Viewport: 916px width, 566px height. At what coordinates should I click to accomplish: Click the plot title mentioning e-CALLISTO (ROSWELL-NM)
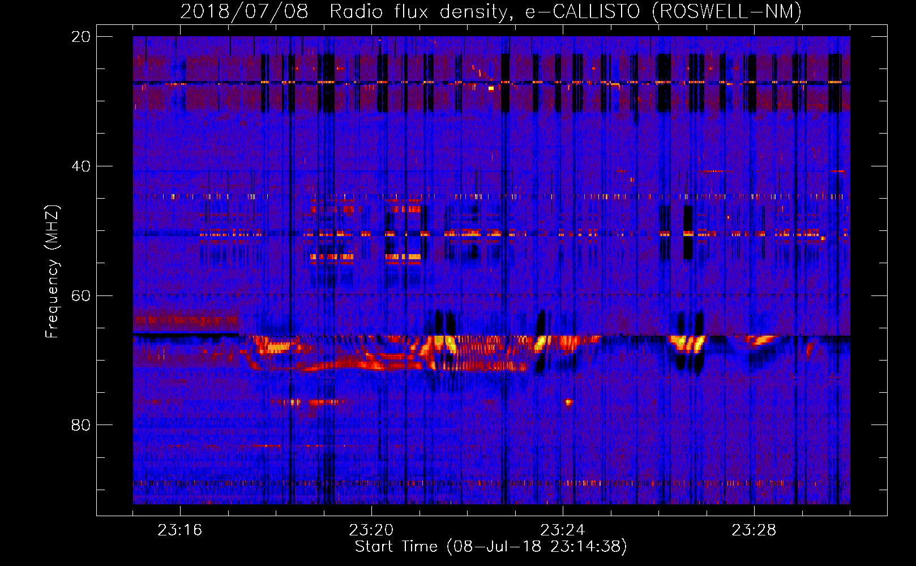(x=491, y=11)
